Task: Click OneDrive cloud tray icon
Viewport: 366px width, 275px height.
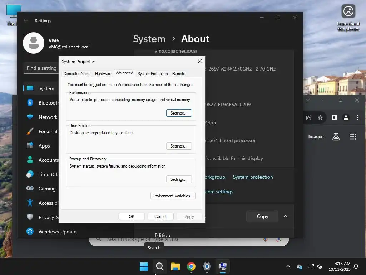Action: tap(299, 266)
